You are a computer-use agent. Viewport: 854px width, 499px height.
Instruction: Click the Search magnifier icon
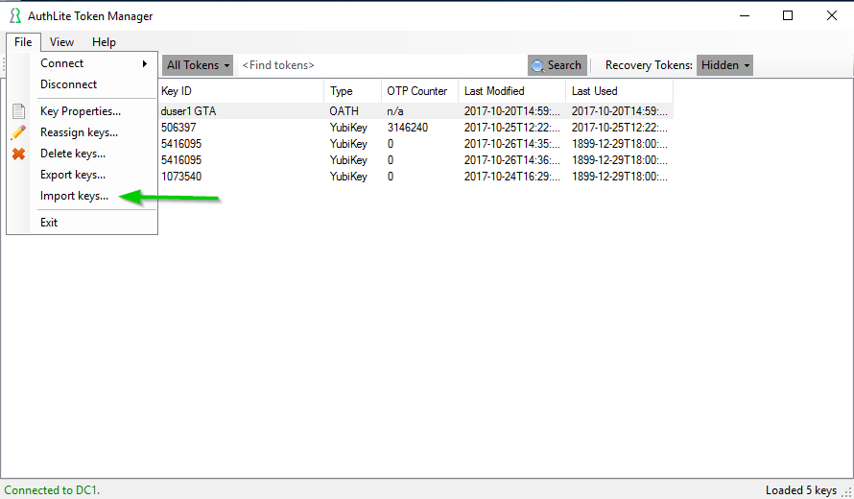(x=537, y=65)
